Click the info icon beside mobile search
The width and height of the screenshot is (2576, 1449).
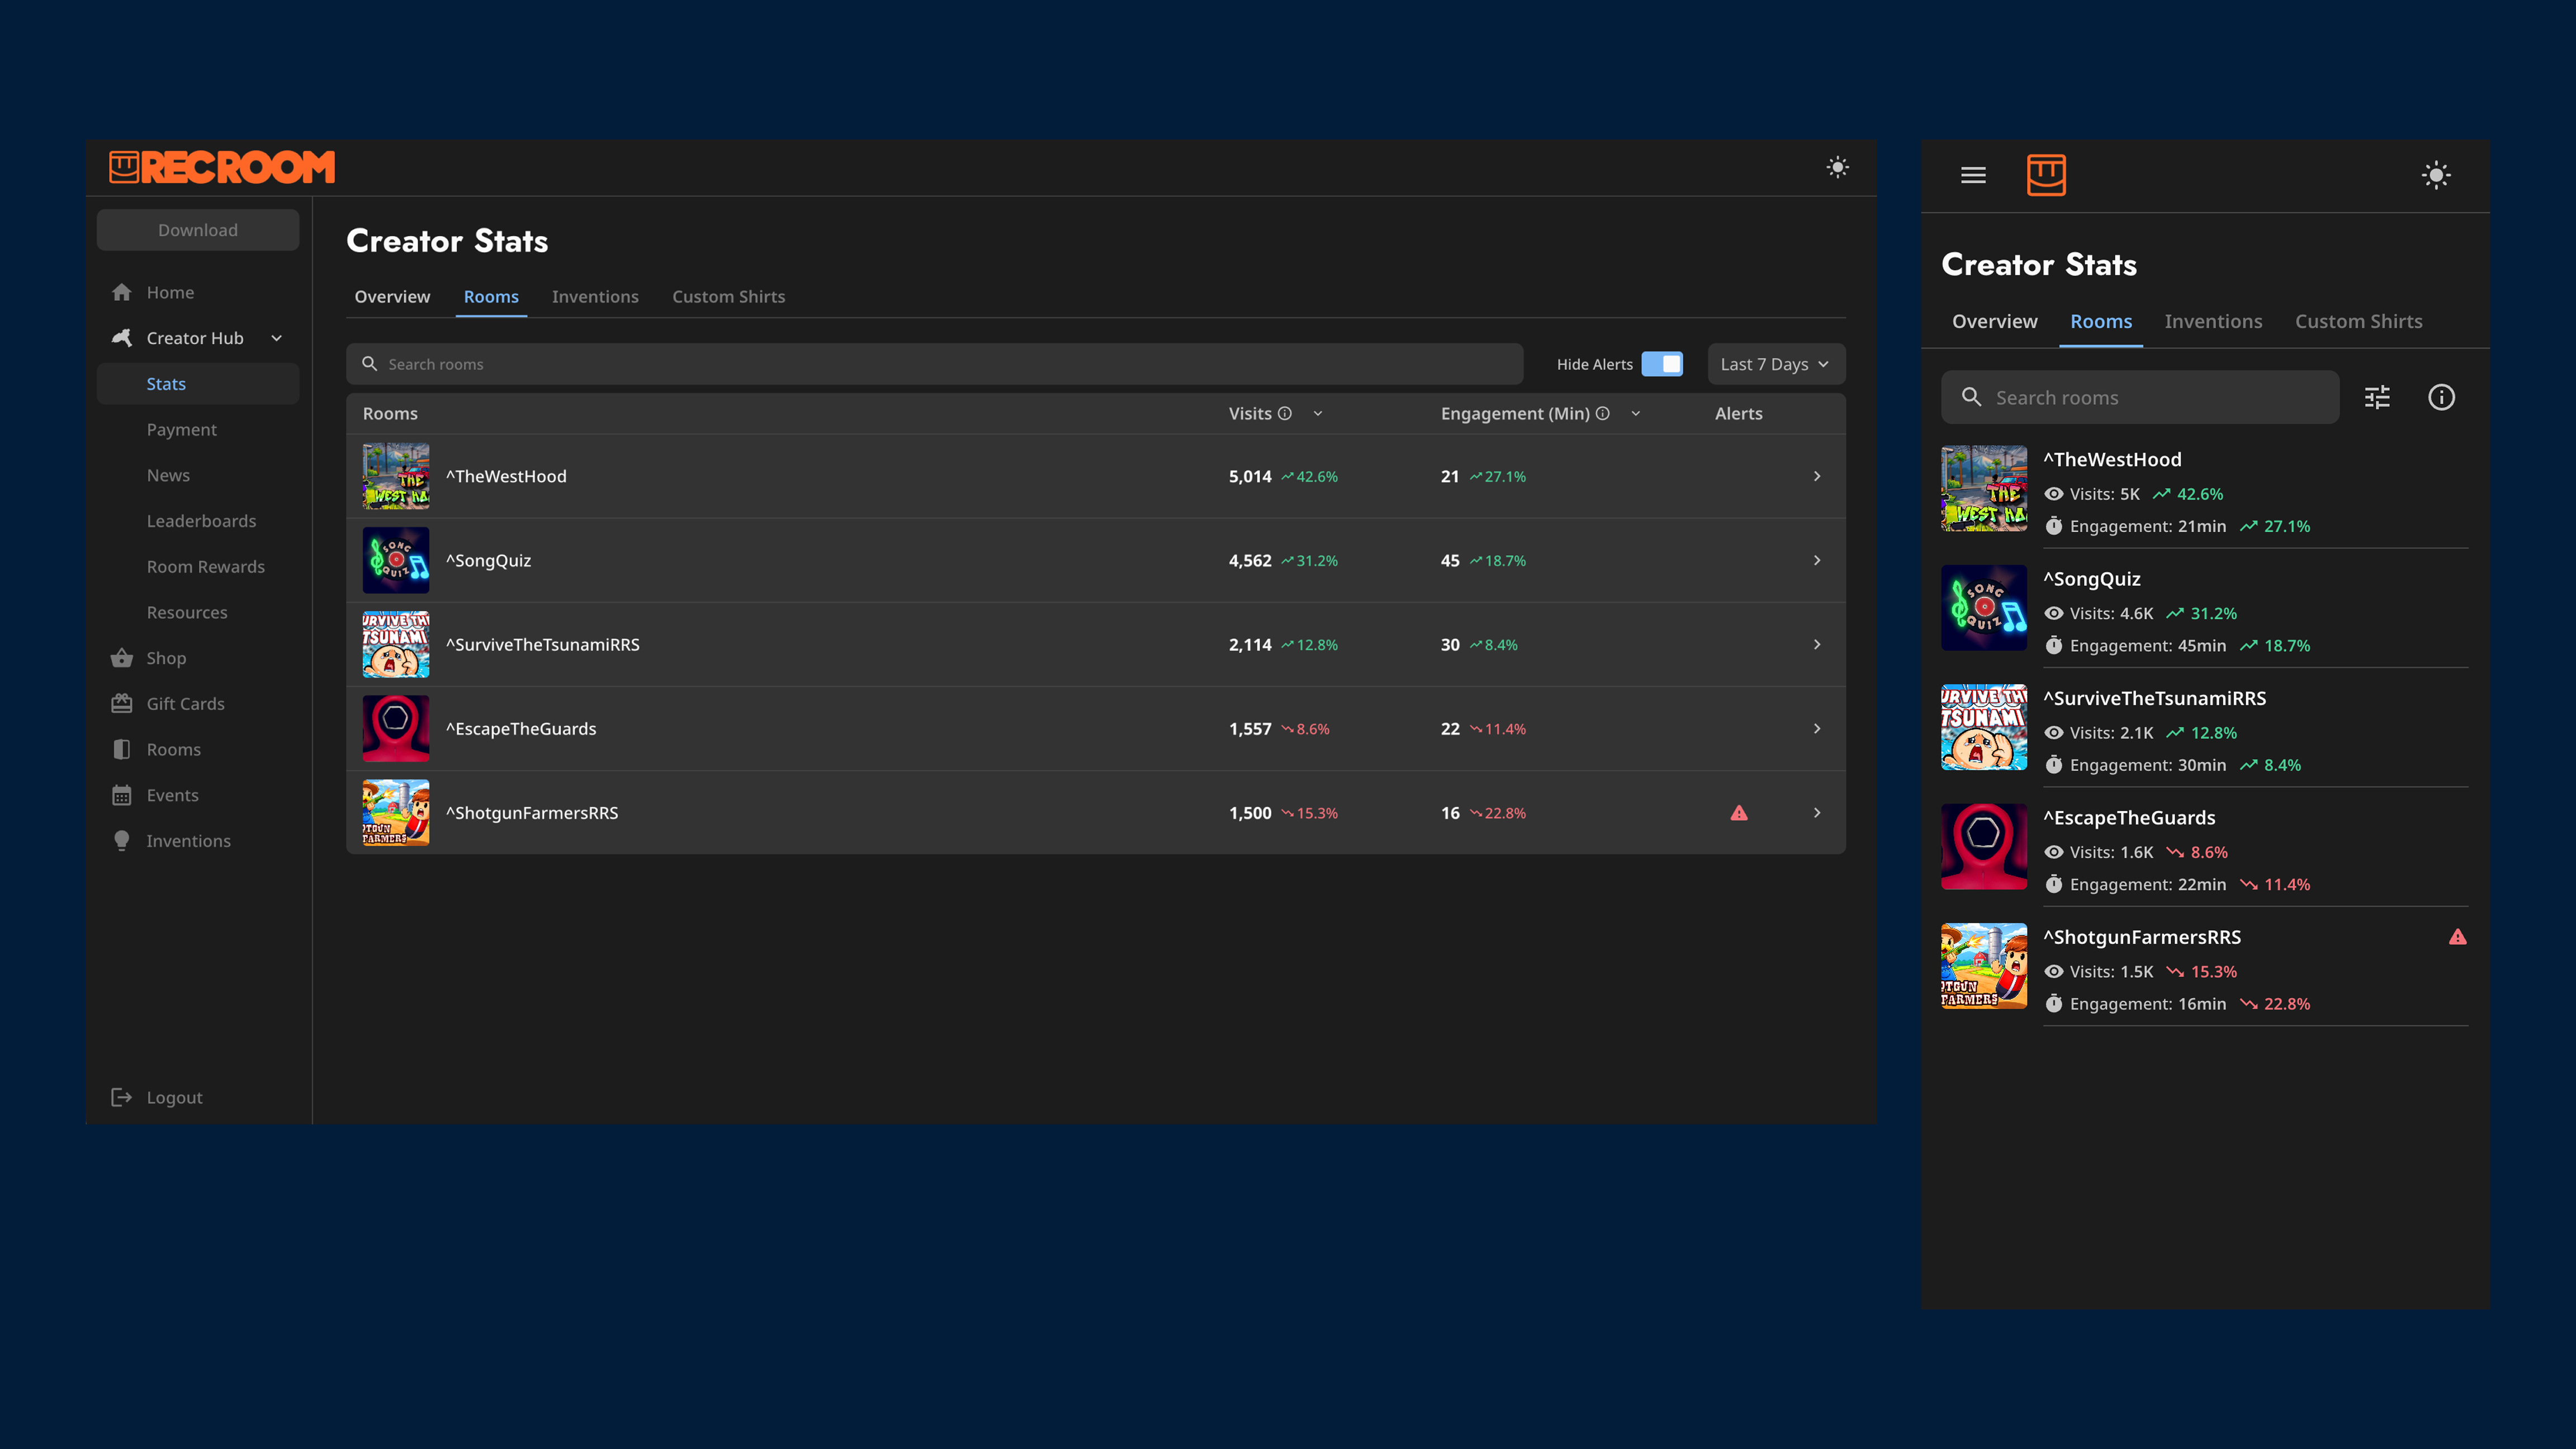[x=2441, y=397]
